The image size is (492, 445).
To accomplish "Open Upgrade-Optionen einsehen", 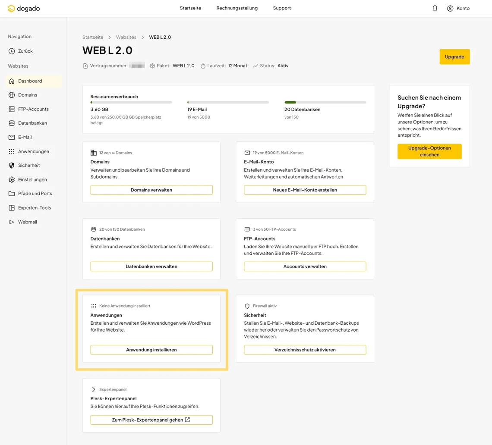I will coord(429,151).
